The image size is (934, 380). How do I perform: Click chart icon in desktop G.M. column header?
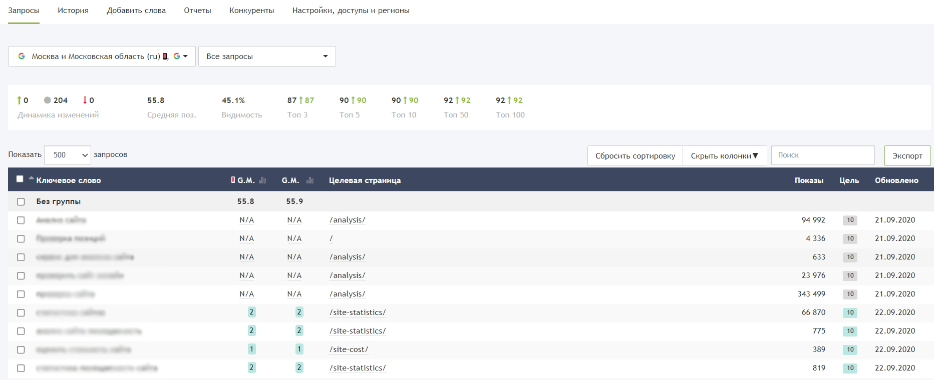(x=310, y=180)
